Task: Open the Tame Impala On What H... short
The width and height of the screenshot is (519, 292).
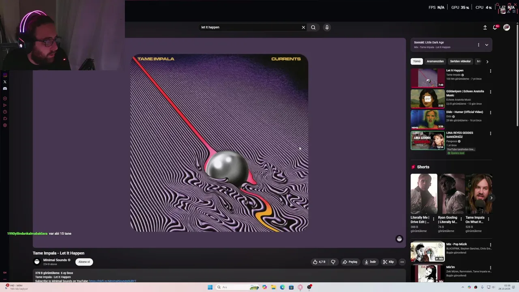Action: [x=479, y=194]
